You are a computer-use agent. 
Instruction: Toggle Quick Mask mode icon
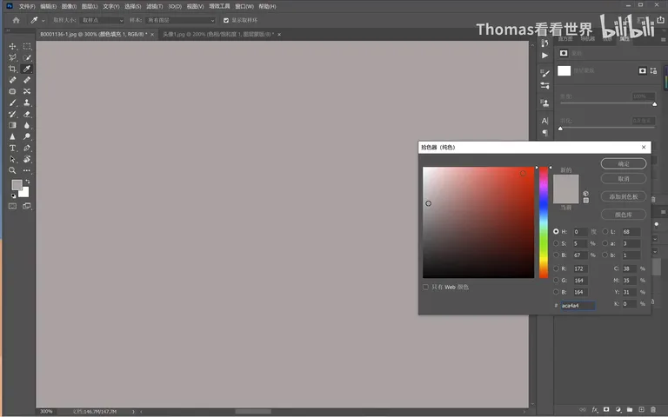[x=12, y=207]
